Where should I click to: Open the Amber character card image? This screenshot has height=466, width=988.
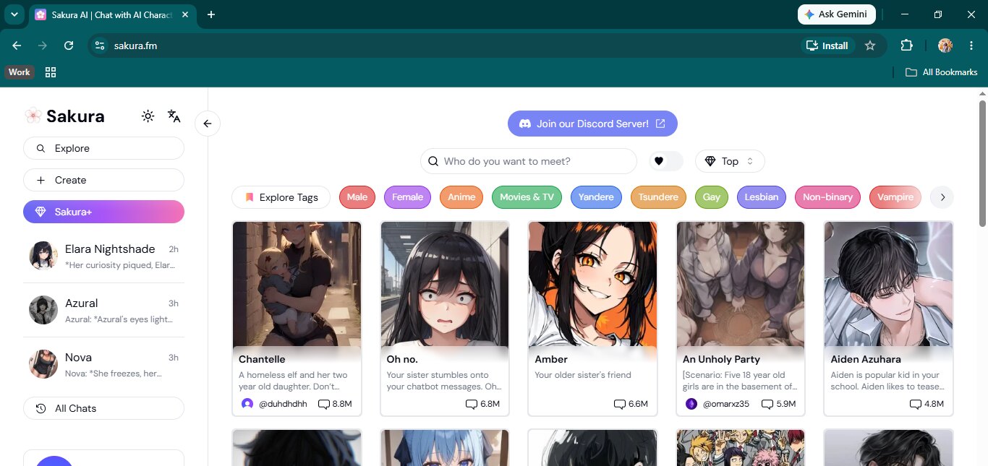pyautogui.click(x=592, y=284)
